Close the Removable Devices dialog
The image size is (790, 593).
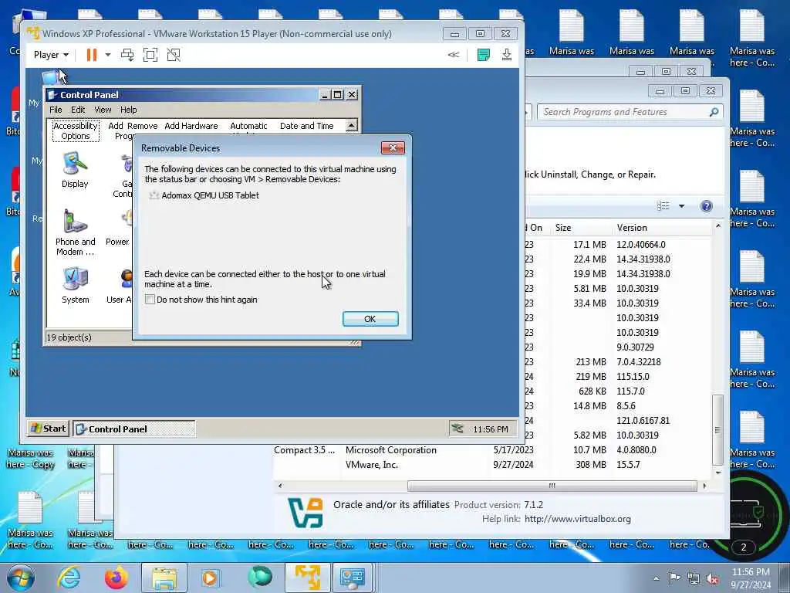click(x=393, y=147)
